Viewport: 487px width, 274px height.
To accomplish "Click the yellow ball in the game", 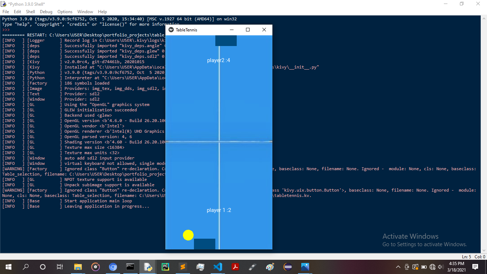I will coord(188,235).
